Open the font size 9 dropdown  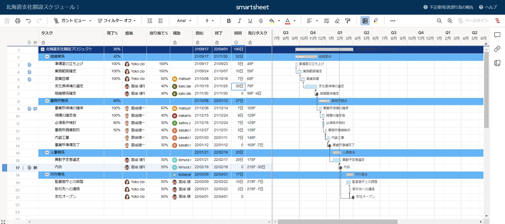click(x=210, y=21)
